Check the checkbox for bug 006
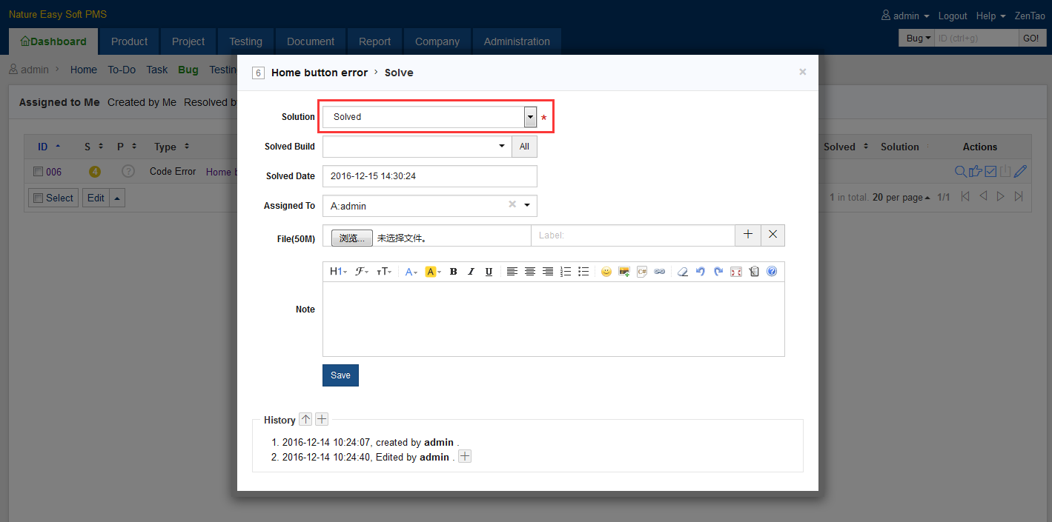 39,172
